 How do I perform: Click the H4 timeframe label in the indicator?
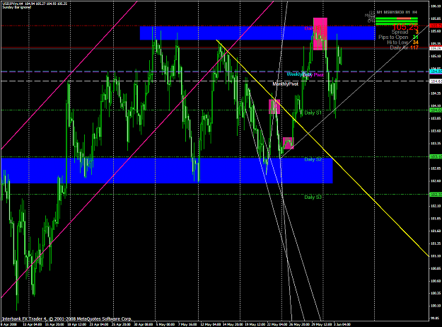414,12
